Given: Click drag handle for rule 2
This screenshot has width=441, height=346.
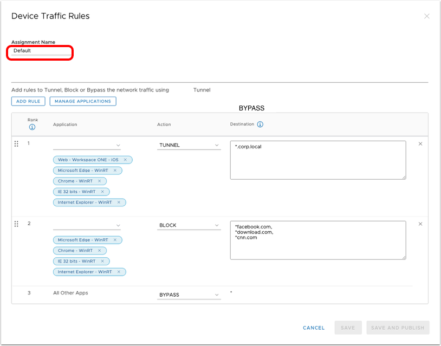Looking at the screenshot, I should tap(16, 224).
